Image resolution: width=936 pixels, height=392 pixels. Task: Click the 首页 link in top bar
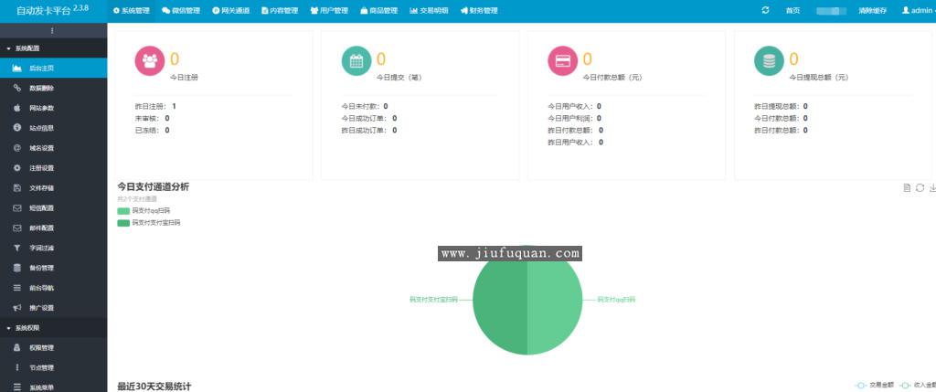click(792, 11)
